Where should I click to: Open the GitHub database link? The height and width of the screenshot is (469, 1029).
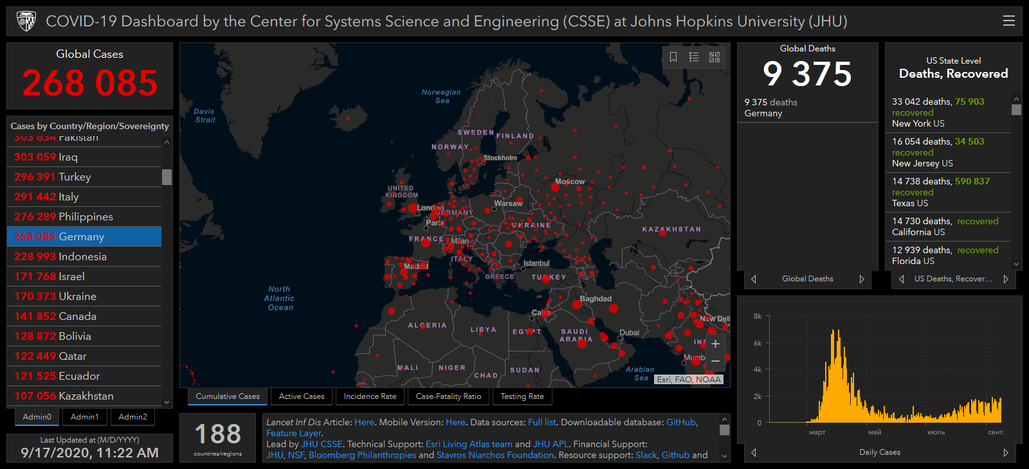(x=681, y=422)
